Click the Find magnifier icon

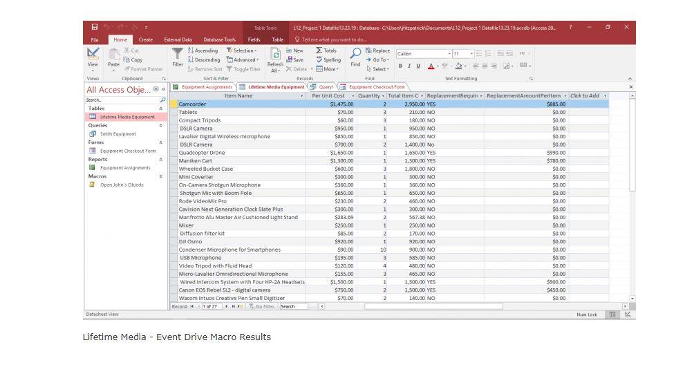point(355,53)
